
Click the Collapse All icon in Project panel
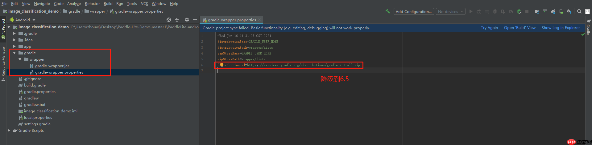177,20
